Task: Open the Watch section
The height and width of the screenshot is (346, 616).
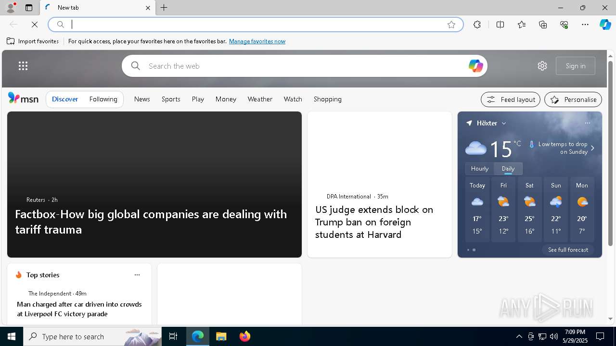Action: click(293, 99)
